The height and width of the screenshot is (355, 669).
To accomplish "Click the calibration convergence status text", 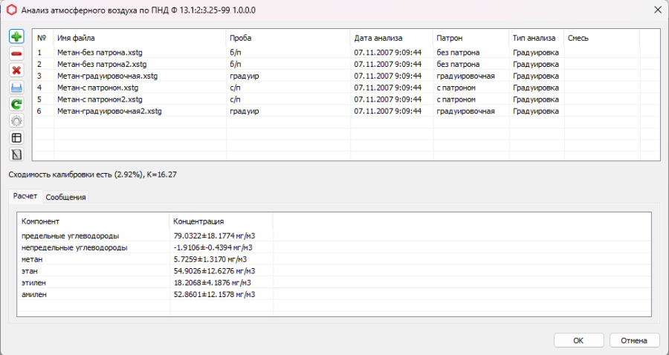I will click(93, 175).
